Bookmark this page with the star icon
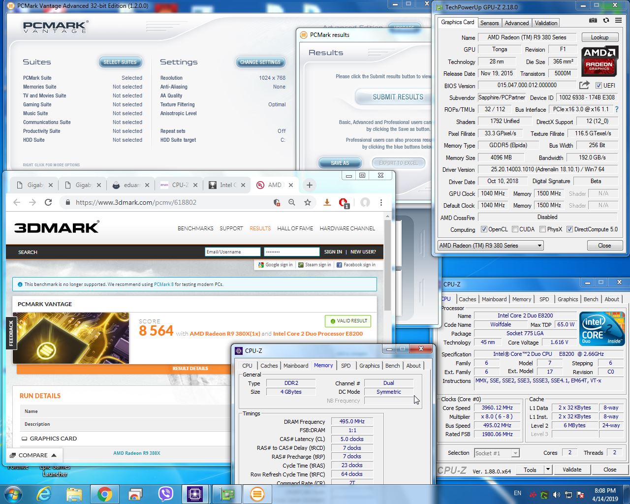 coord(308,202)
